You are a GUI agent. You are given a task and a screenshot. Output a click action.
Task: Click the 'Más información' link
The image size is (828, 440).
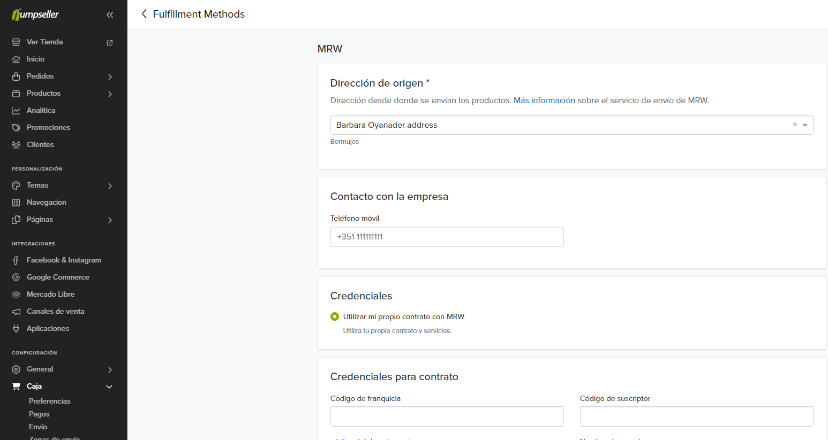(x=544, y=101)
